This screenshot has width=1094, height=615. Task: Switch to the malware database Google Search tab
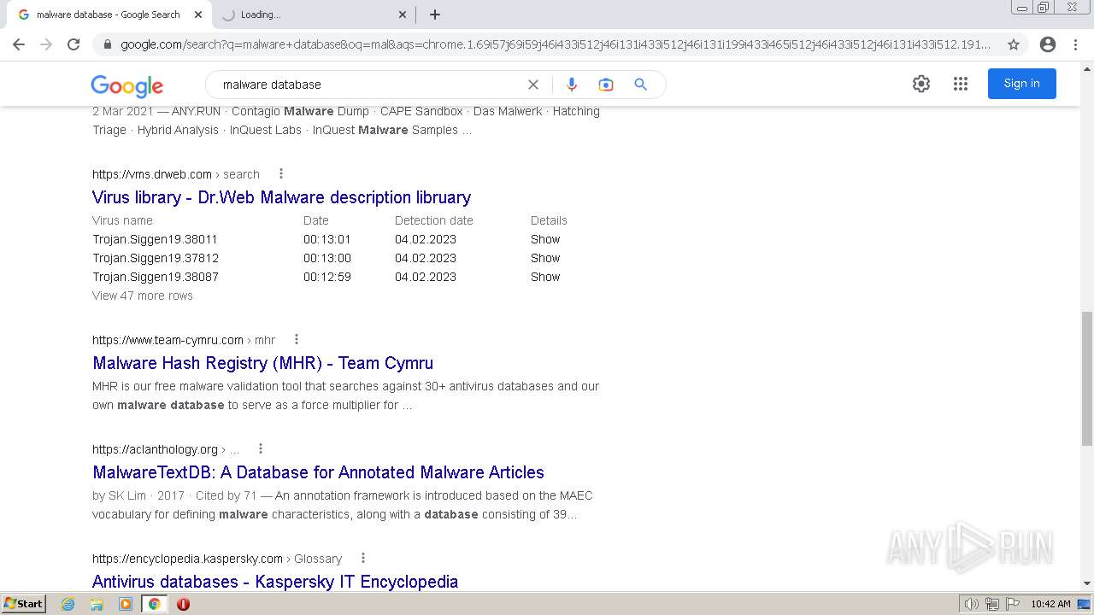108,15
